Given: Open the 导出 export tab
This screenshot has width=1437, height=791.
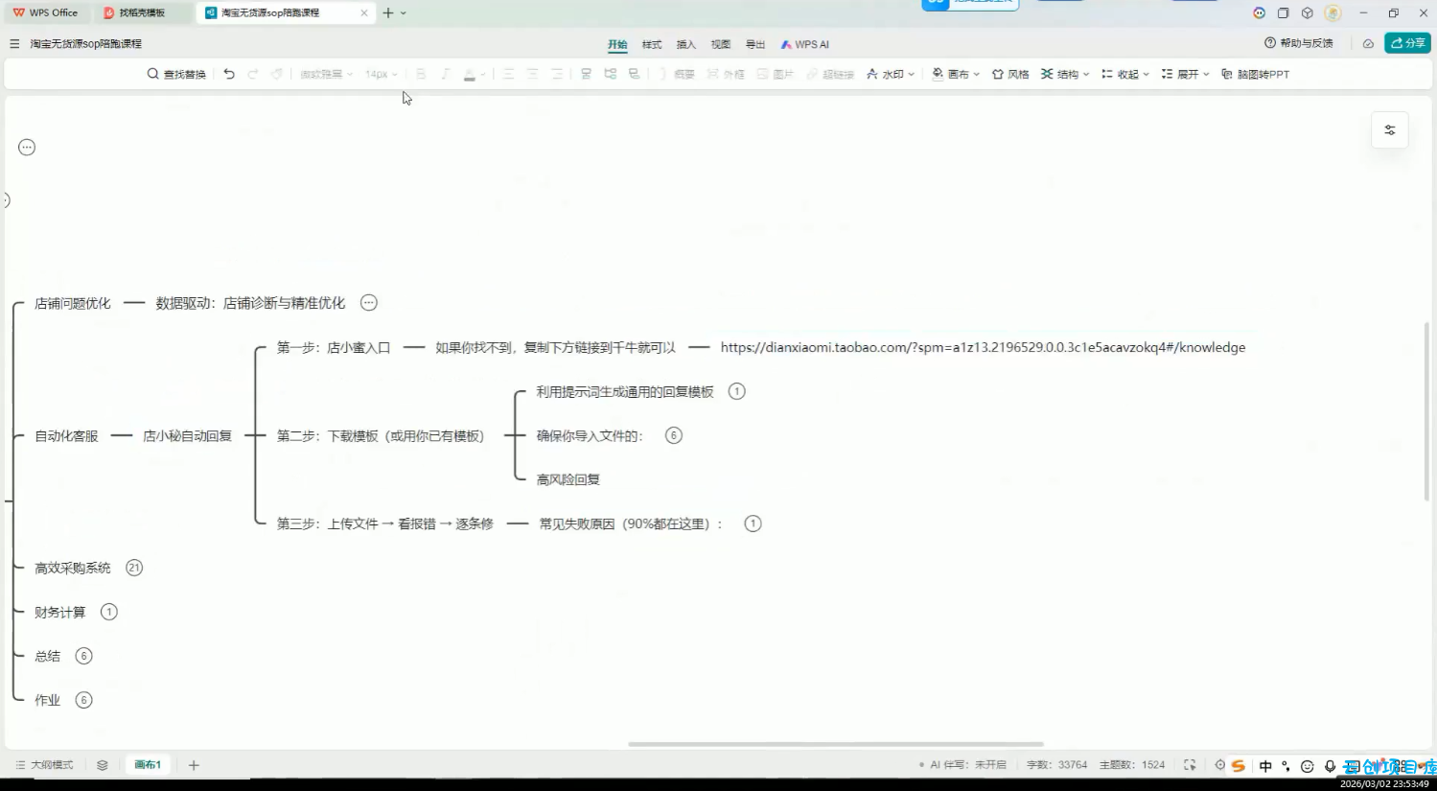Looking at the screenshot, I should (755, 44).
